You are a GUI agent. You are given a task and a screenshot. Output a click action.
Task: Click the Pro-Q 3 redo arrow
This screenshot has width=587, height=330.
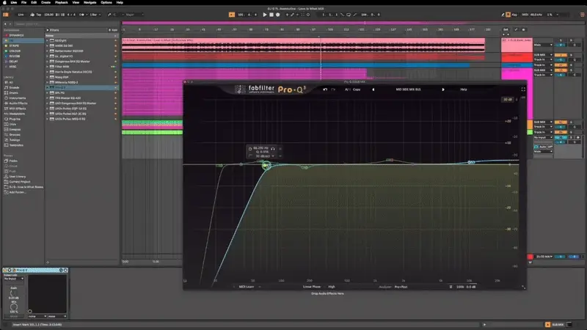point(333,89)
